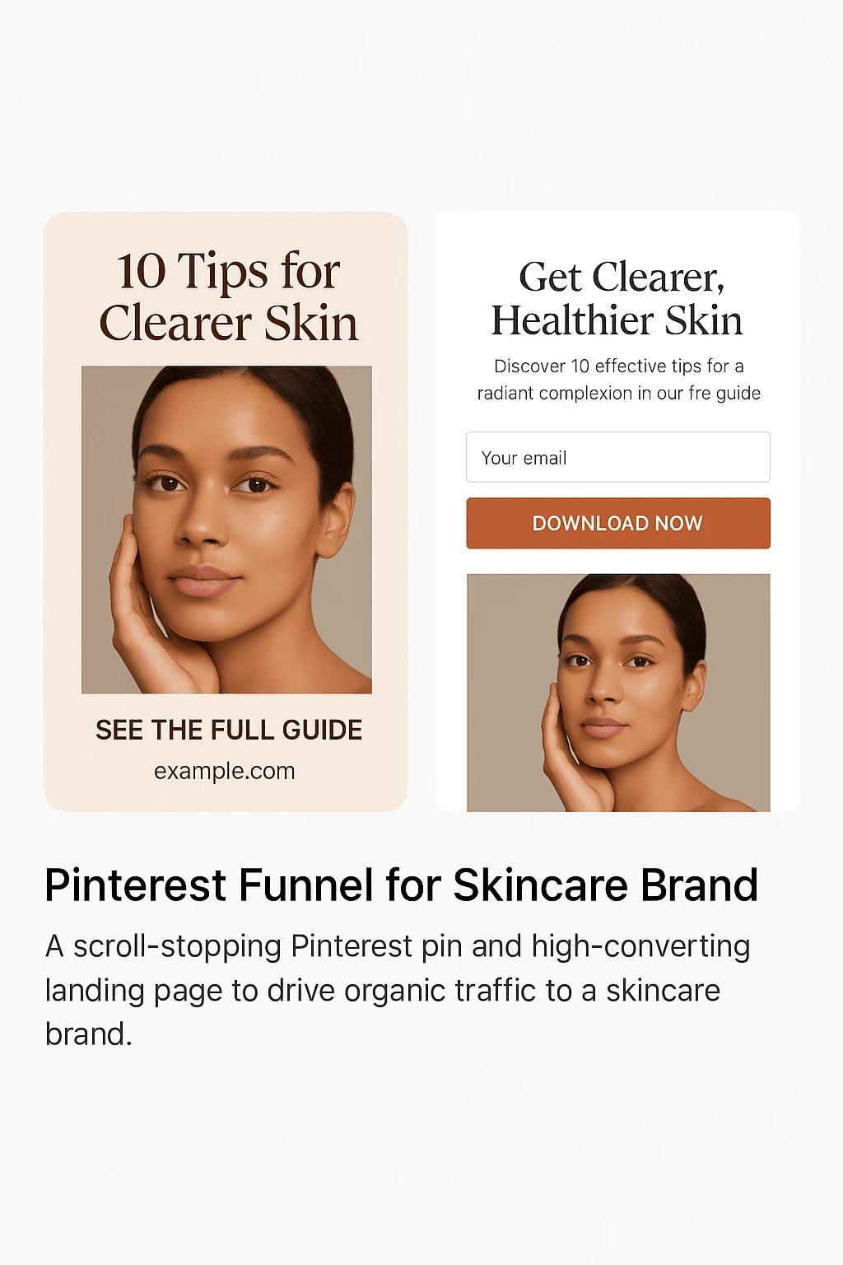843x1265 pixels.
Task: Click the woman's ear in the pin photo
Action: click(x=336, y=519)
